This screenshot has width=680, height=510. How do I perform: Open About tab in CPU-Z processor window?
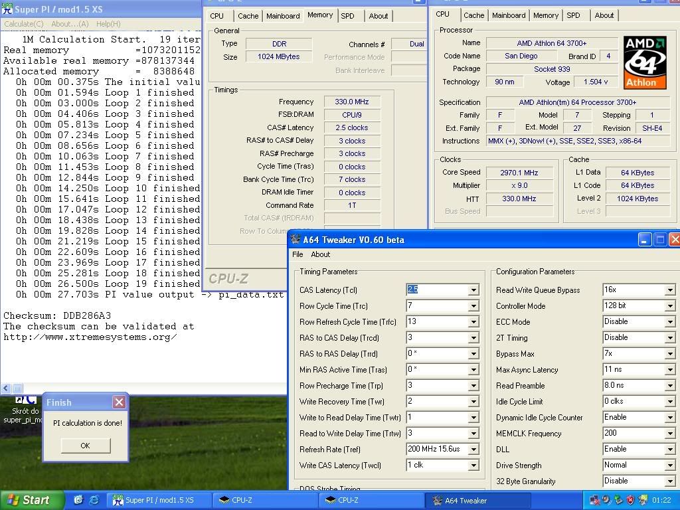(604, 16)
